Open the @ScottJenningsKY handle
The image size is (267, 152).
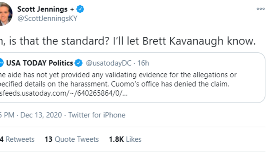coord(47,18)
